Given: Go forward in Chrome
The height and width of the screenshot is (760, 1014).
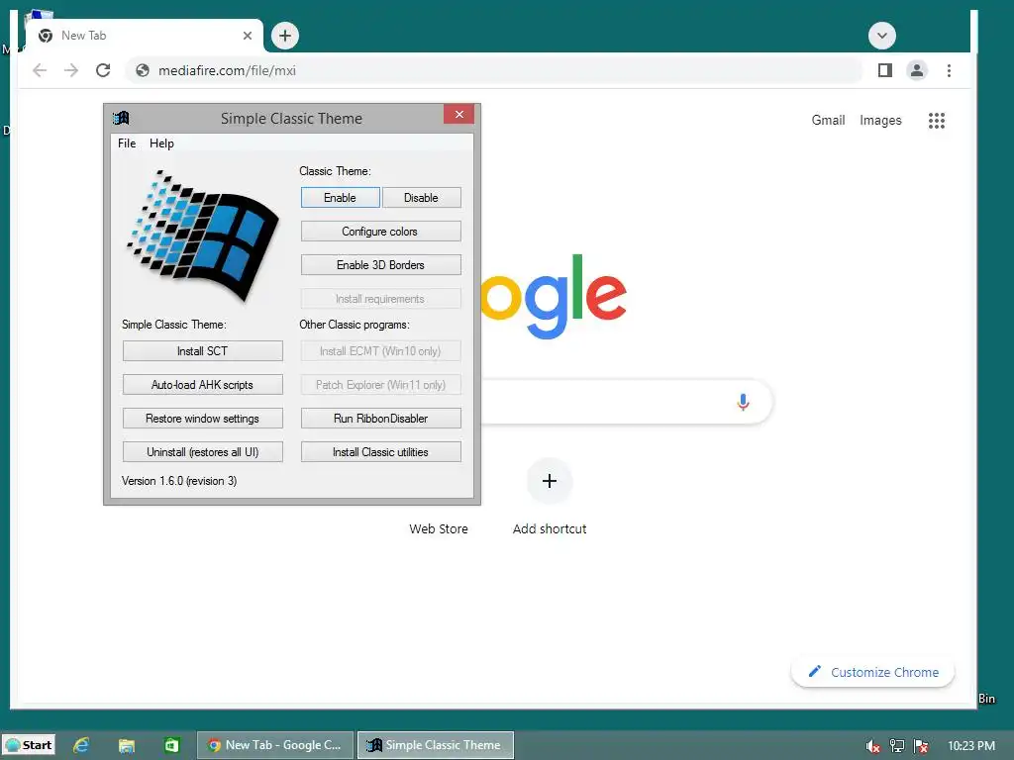Looking at the screenshot, I should 71,70.
